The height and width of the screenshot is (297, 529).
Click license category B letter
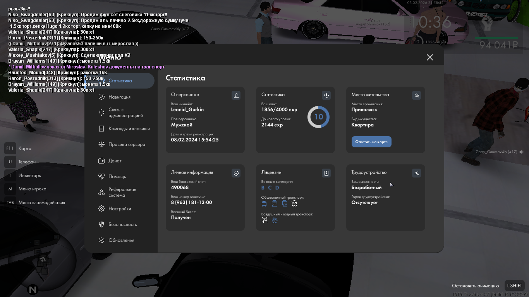263,188
